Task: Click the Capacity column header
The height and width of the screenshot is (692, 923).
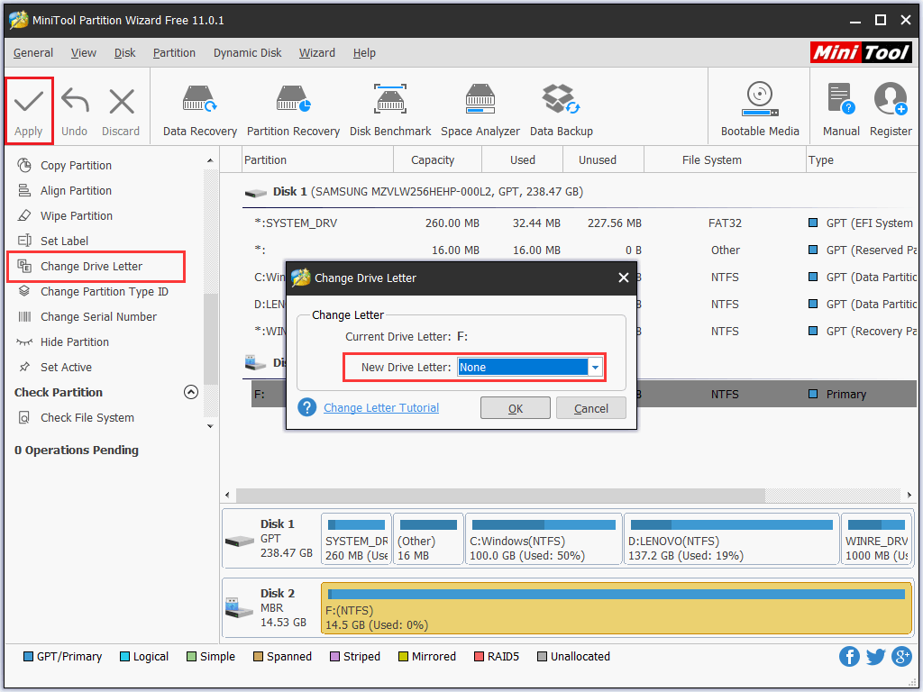Action: point(437,160)
